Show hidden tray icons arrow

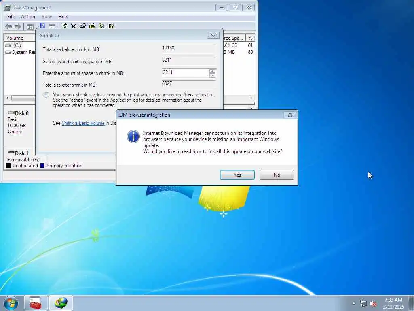click(x=353, y=303)
